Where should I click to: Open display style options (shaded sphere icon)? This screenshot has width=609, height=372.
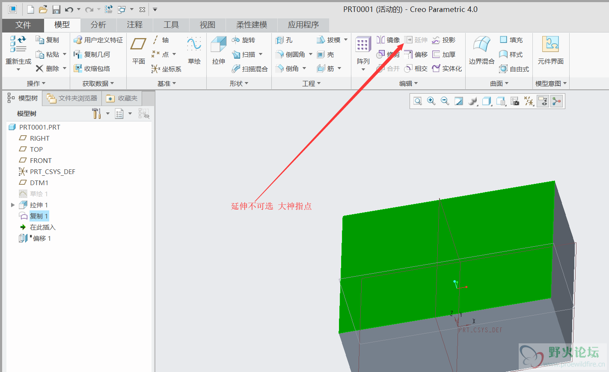[x=473, y=101]
